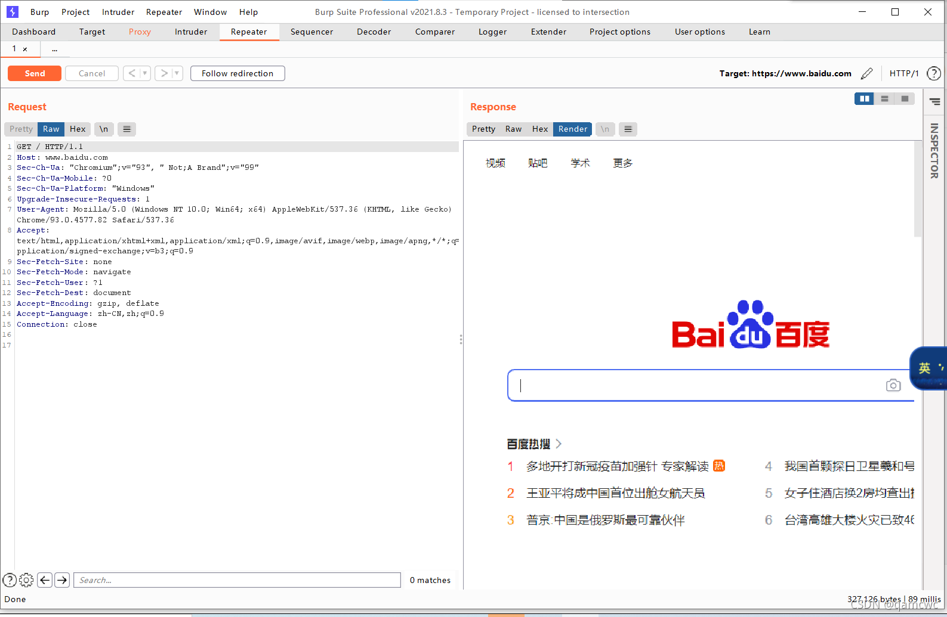
Task: Click the Cancel button
Action: pos(92,73)
